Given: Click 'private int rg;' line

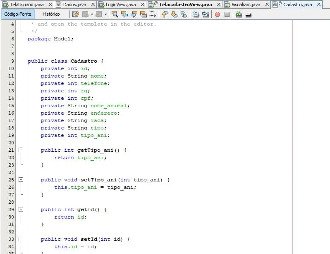Looking at the screenshot, I should point(65,91).
